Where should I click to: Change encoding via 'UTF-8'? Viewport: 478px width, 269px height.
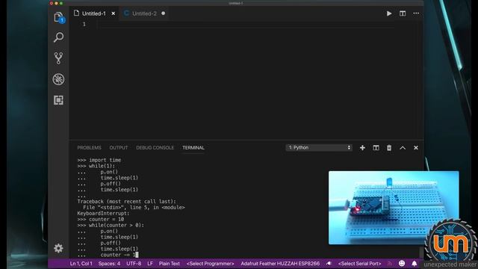pos(134,264)
